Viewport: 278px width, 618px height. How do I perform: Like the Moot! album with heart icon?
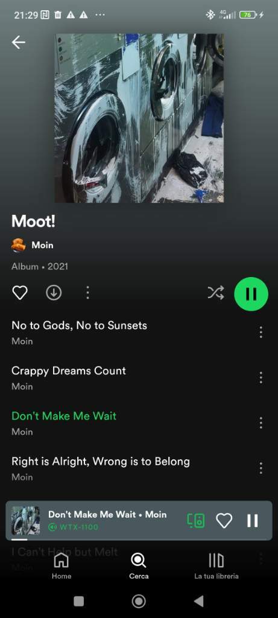20,293
